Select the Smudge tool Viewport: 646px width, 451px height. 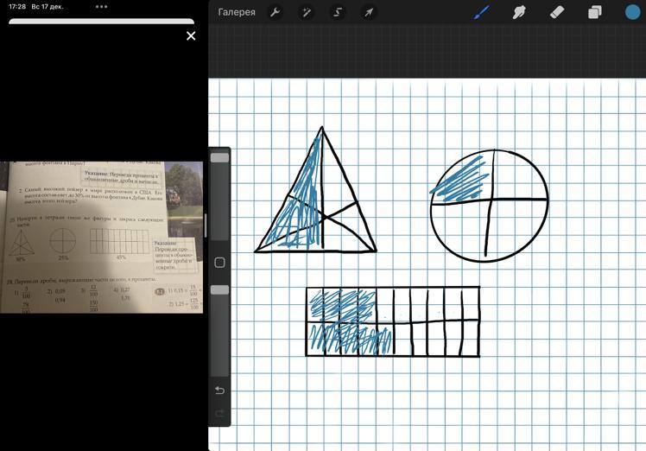519,12
